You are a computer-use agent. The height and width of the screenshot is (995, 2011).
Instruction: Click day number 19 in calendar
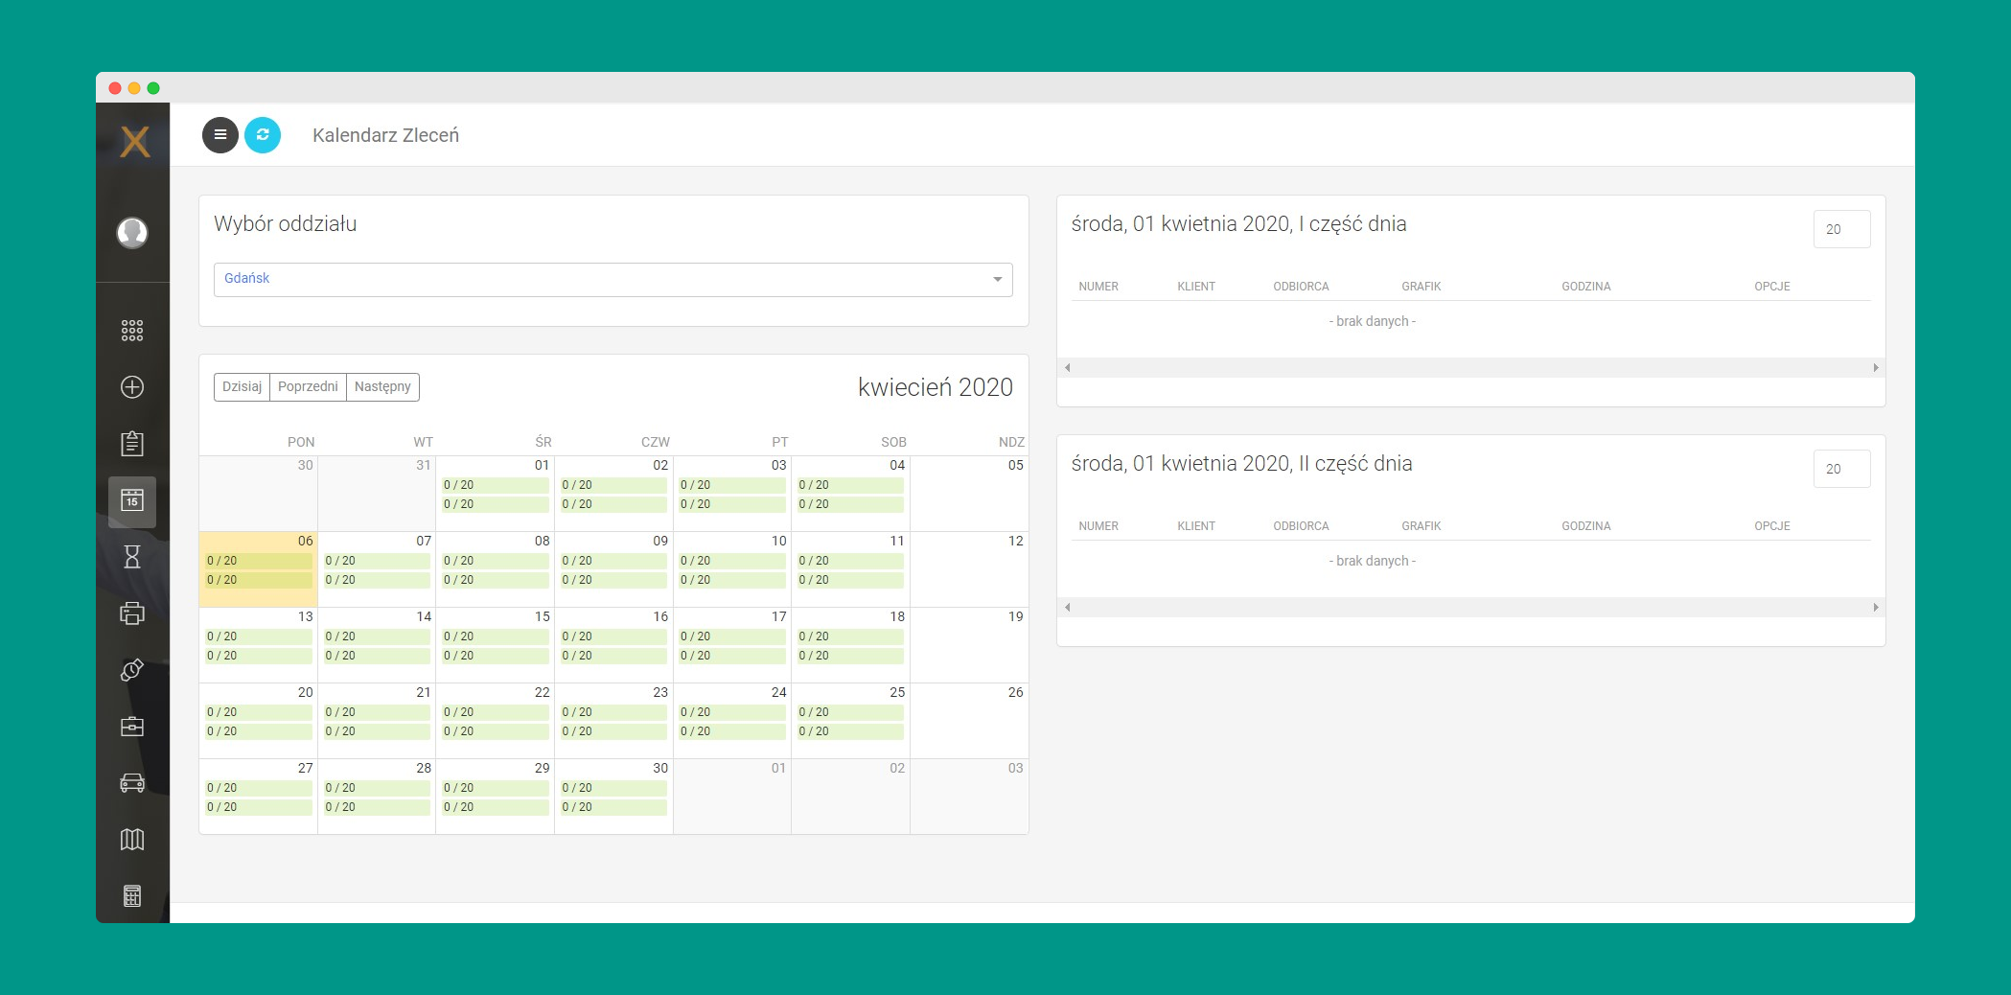(1015, 616)
